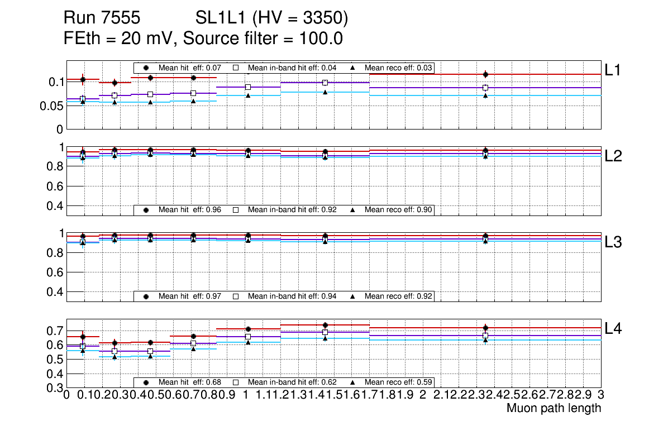Click the triangle marker in L3 legend

(x=353, y=296)
